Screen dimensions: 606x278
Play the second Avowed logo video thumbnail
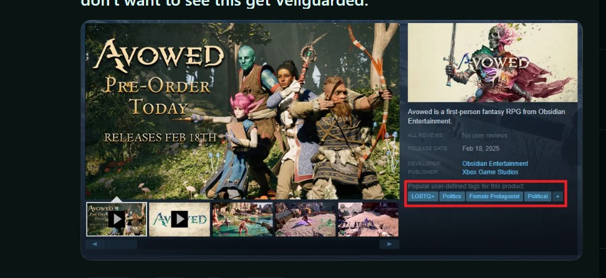(180, 219)
